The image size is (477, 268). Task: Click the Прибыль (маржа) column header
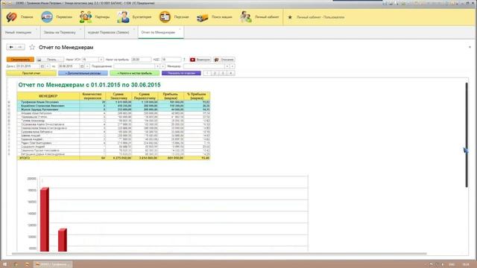tap(171, 96)
